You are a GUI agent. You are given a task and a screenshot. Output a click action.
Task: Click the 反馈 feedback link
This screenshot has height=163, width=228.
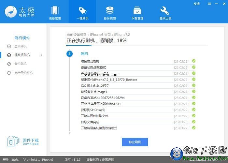point(196,4)
